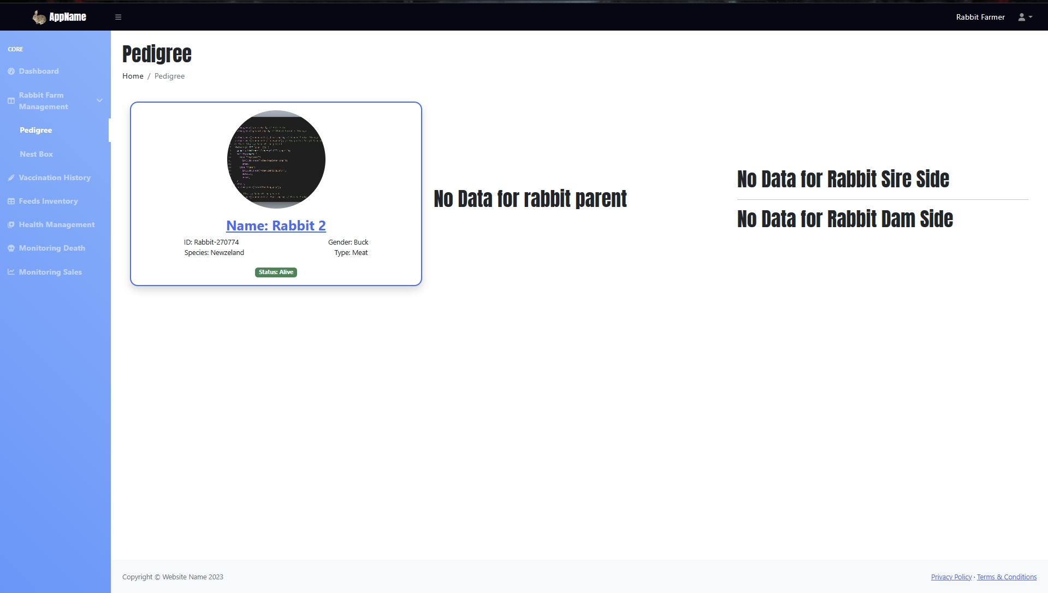Go to Home via the breadcrumb
This screenshot has width=1048, height=593.
(133, 76)
